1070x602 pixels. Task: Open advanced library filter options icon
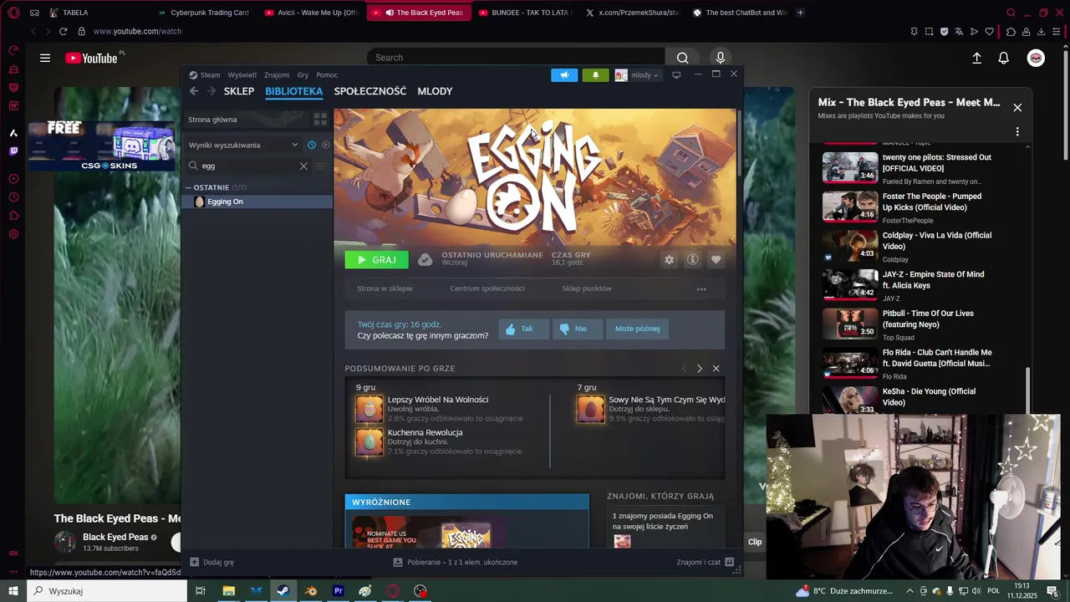[319, 166]
